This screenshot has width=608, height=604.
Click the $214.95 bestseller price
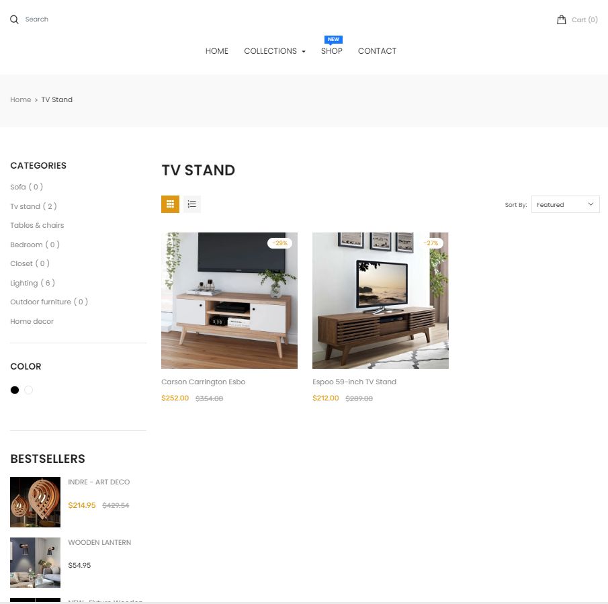tap(82, 505)
